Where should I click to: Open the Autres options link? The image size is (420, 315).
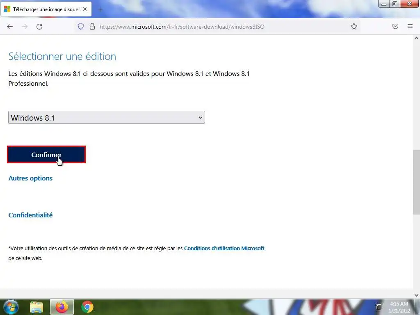(x=30, y=178)
